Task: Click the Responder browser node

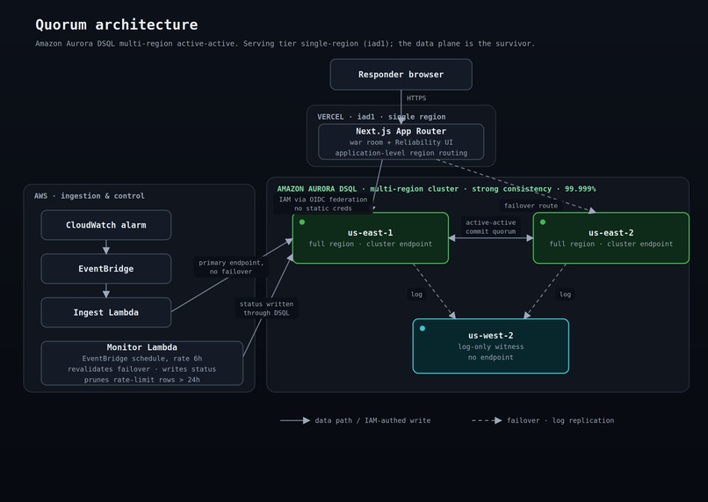Action: coord(401,74)
